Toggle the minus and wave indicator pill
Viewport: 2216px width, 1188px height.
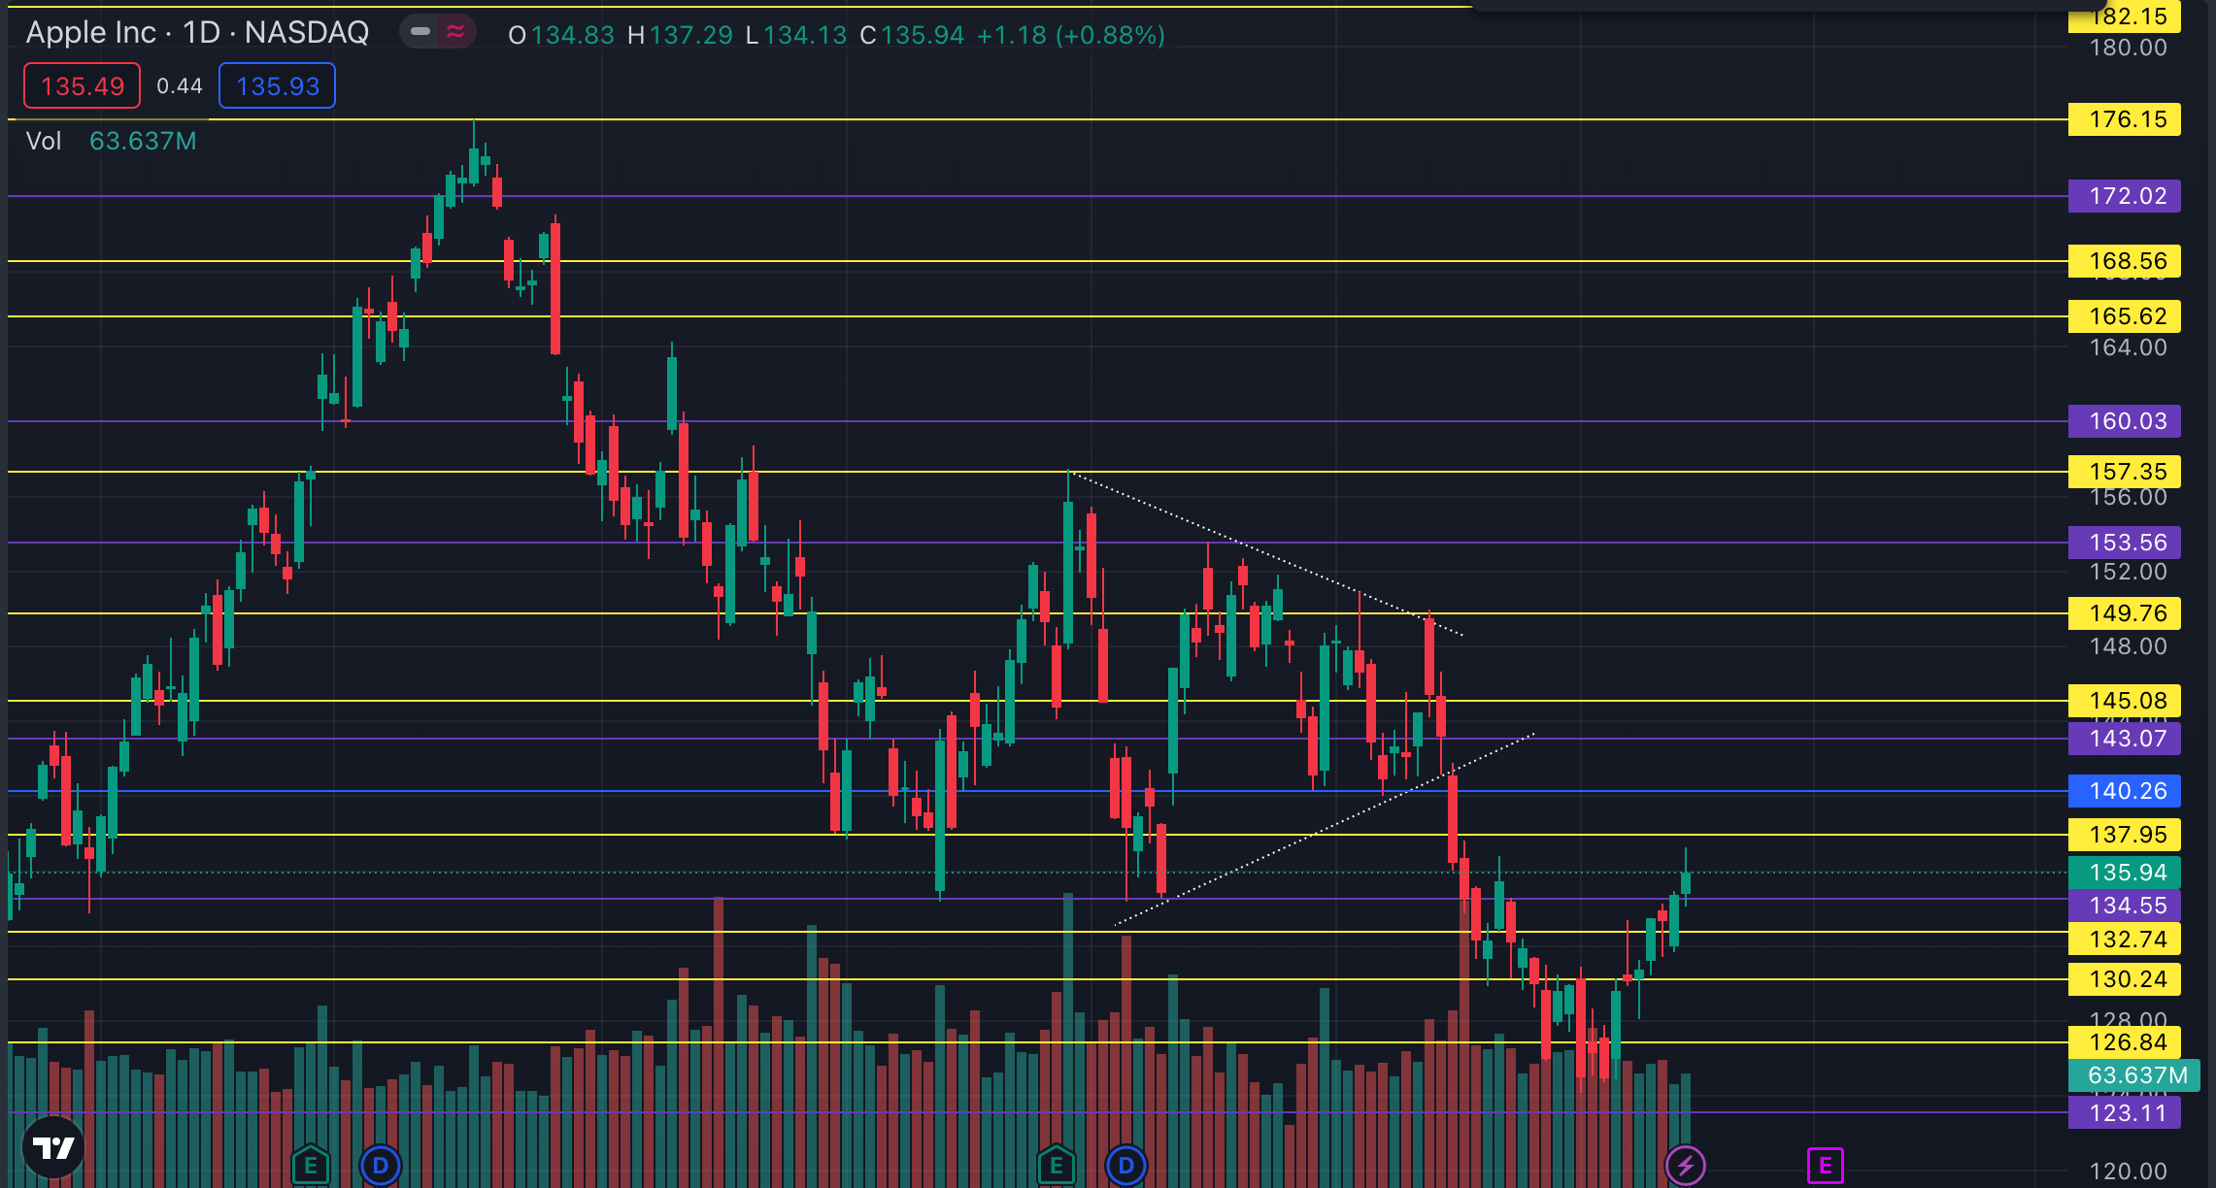click(x=438, y=32)
